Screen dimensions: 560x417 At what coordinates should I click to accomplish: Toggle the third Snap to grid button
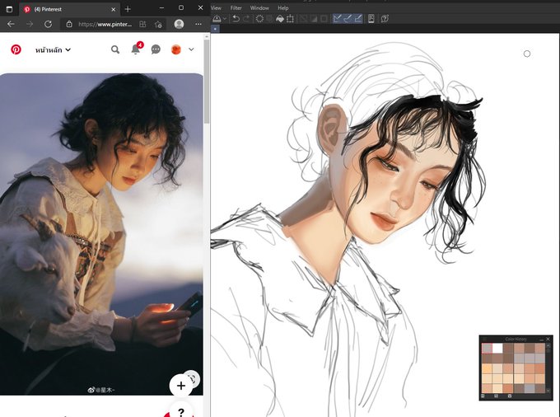[358, 19]
